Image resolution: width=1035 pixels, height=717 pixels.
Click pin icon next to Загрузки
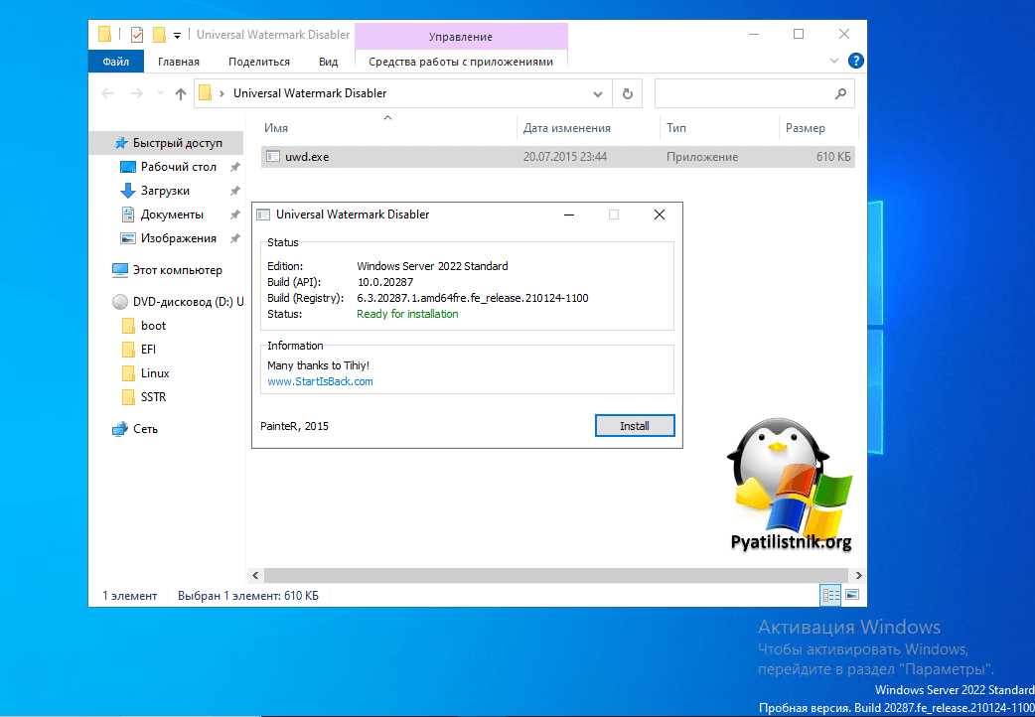coord(234,192)
